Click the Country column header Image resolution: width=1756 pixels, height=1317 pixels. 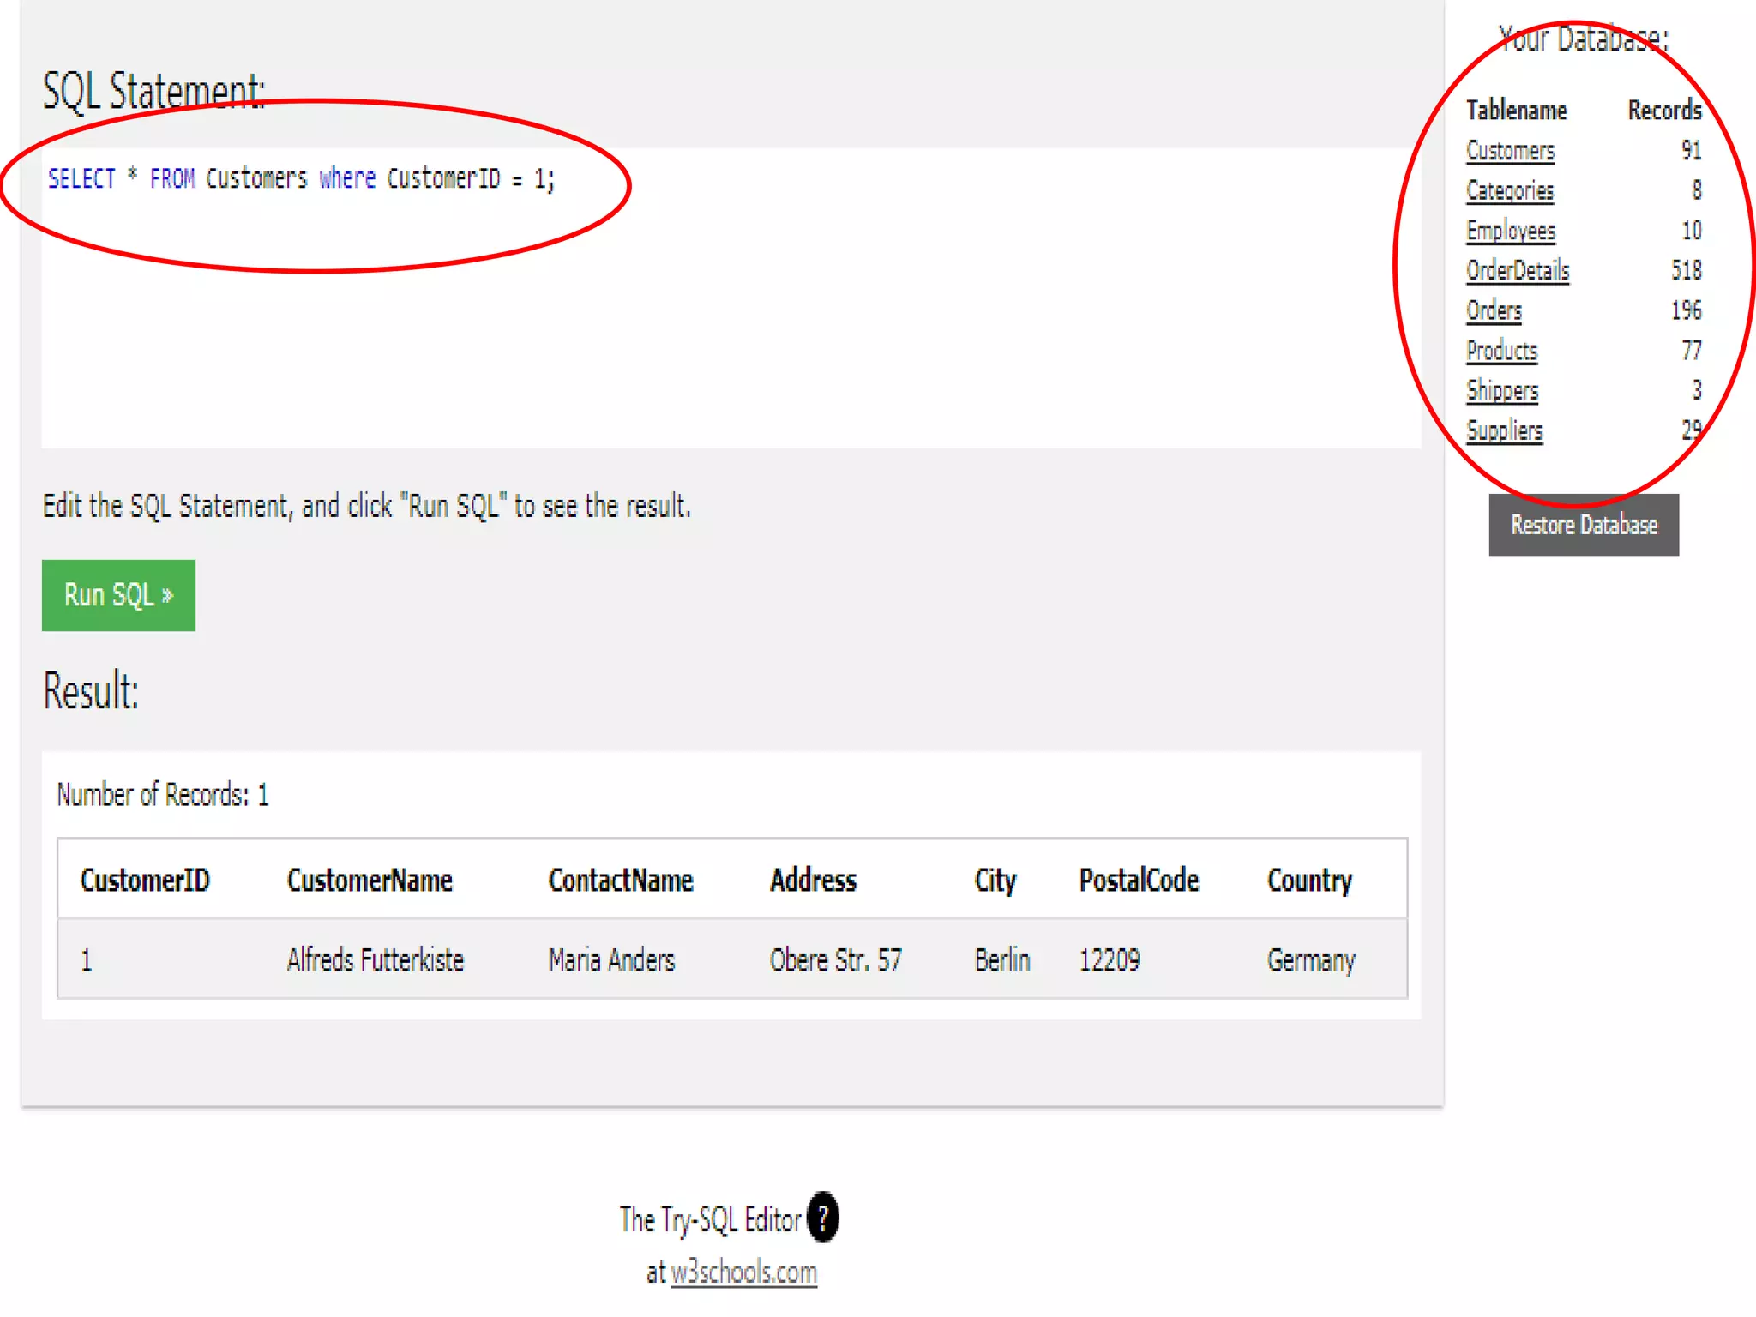coord(1309,881)
